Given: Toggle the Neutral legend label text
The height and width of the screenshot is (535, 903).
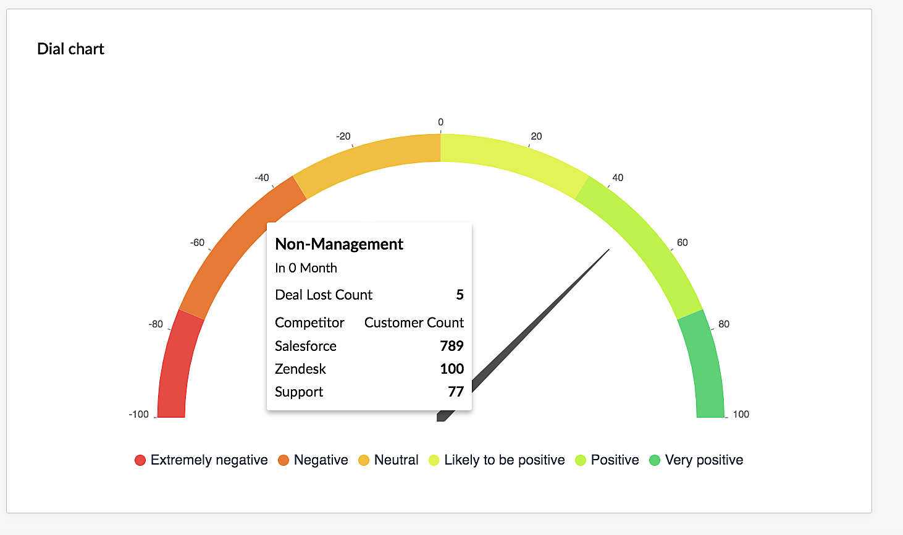Looking at the screenshot, I should tap(396, 460).
